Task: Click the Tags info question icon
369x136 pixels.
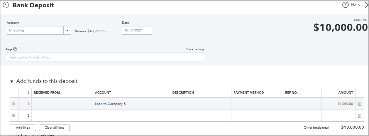Action: pyautogui.click(x=15, y=49)
